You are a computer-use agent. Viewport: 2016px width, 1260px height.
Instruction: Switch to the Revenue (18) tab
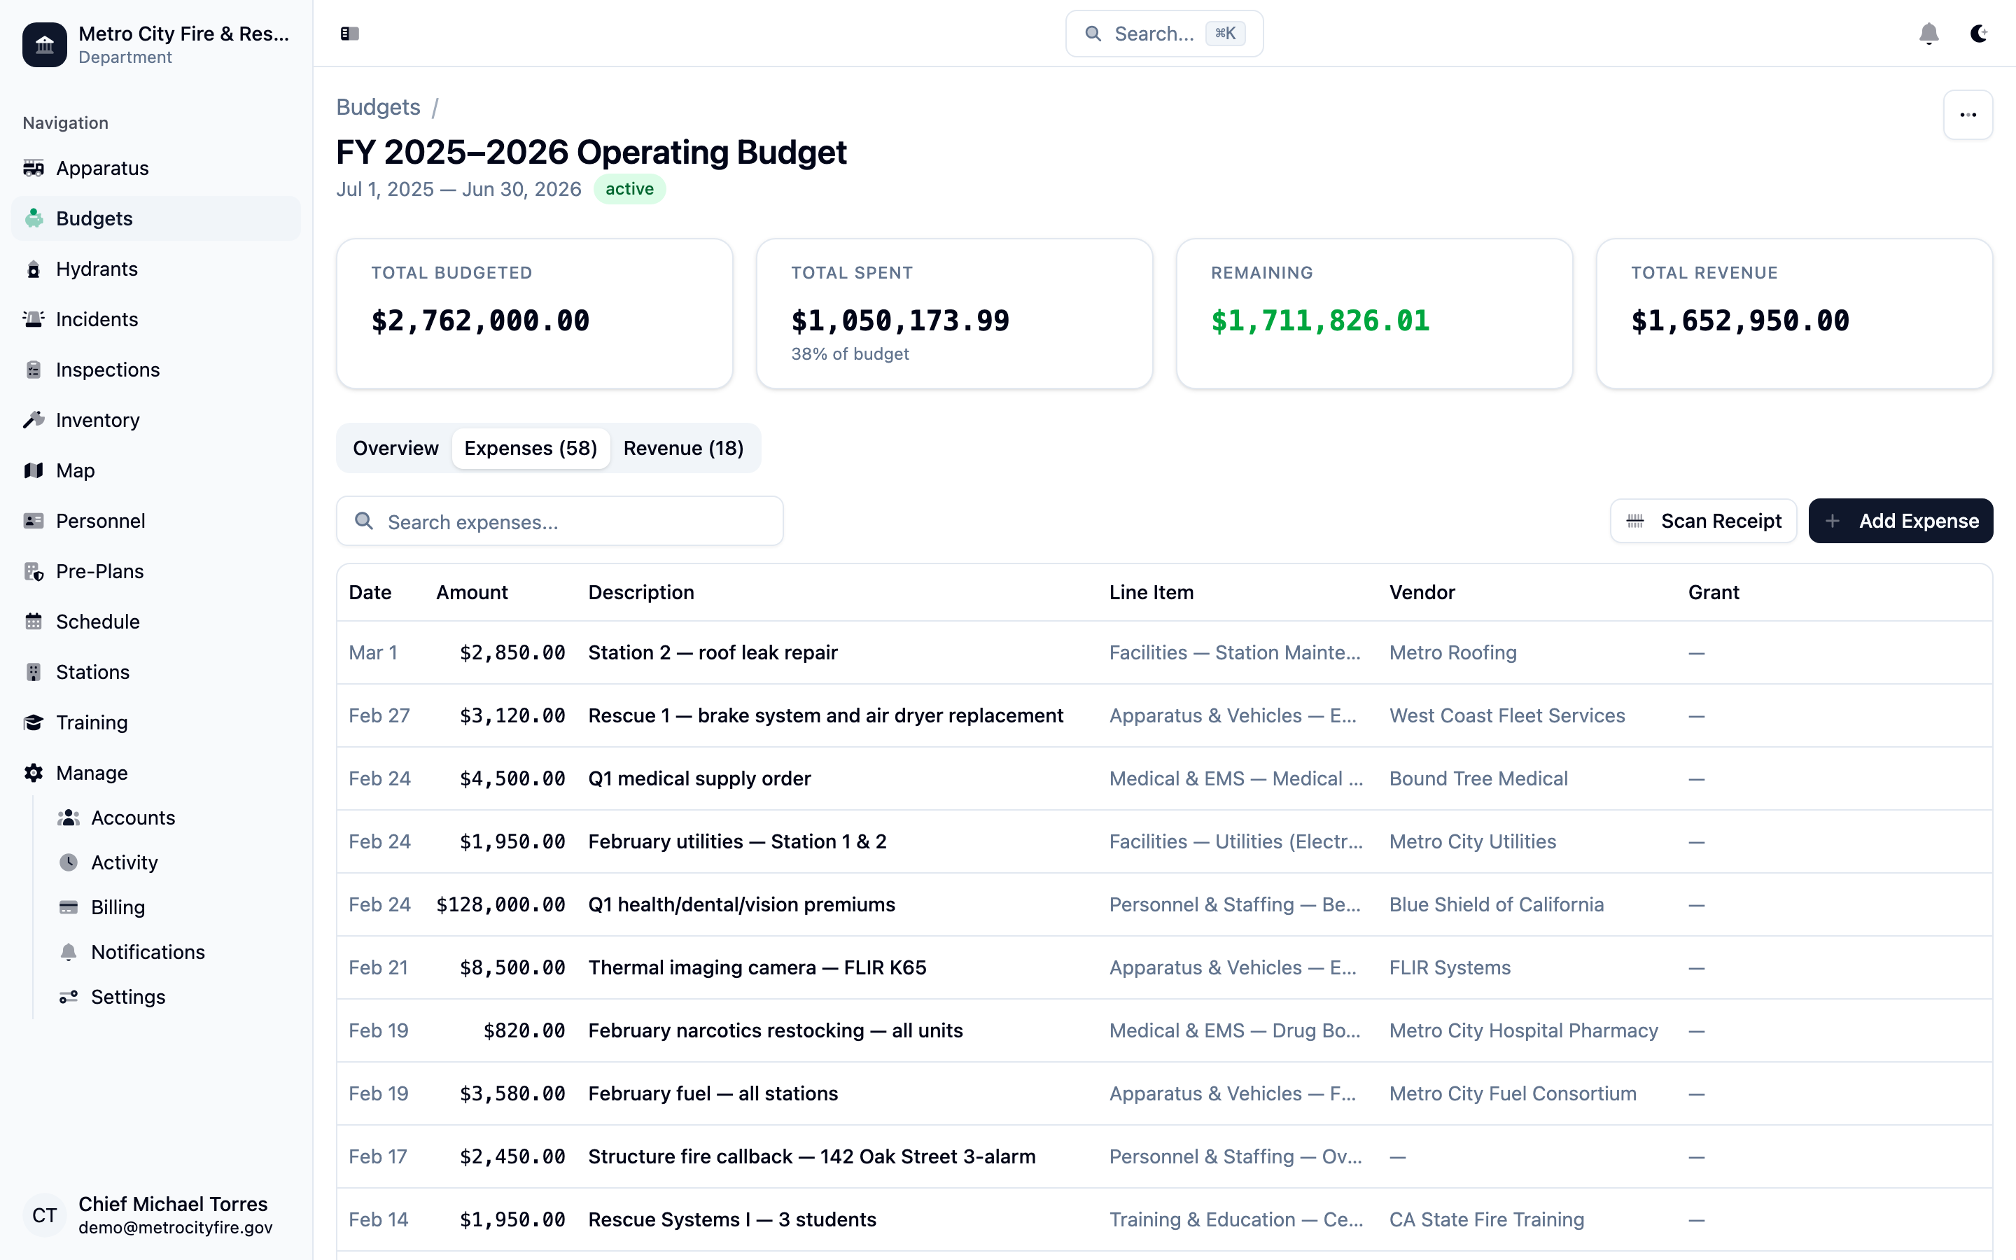[x=683, y=447]
